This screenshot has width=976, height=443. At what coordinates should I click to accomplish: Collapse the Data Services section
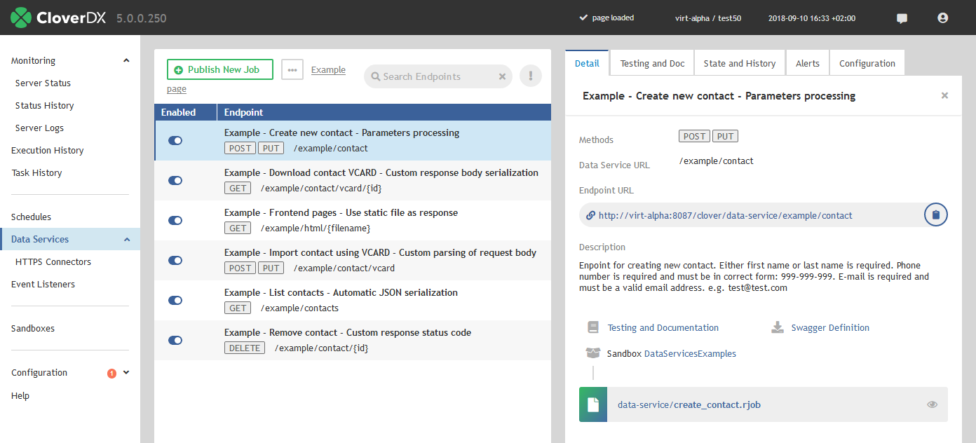pyautogui.click(x=127, y=239)
